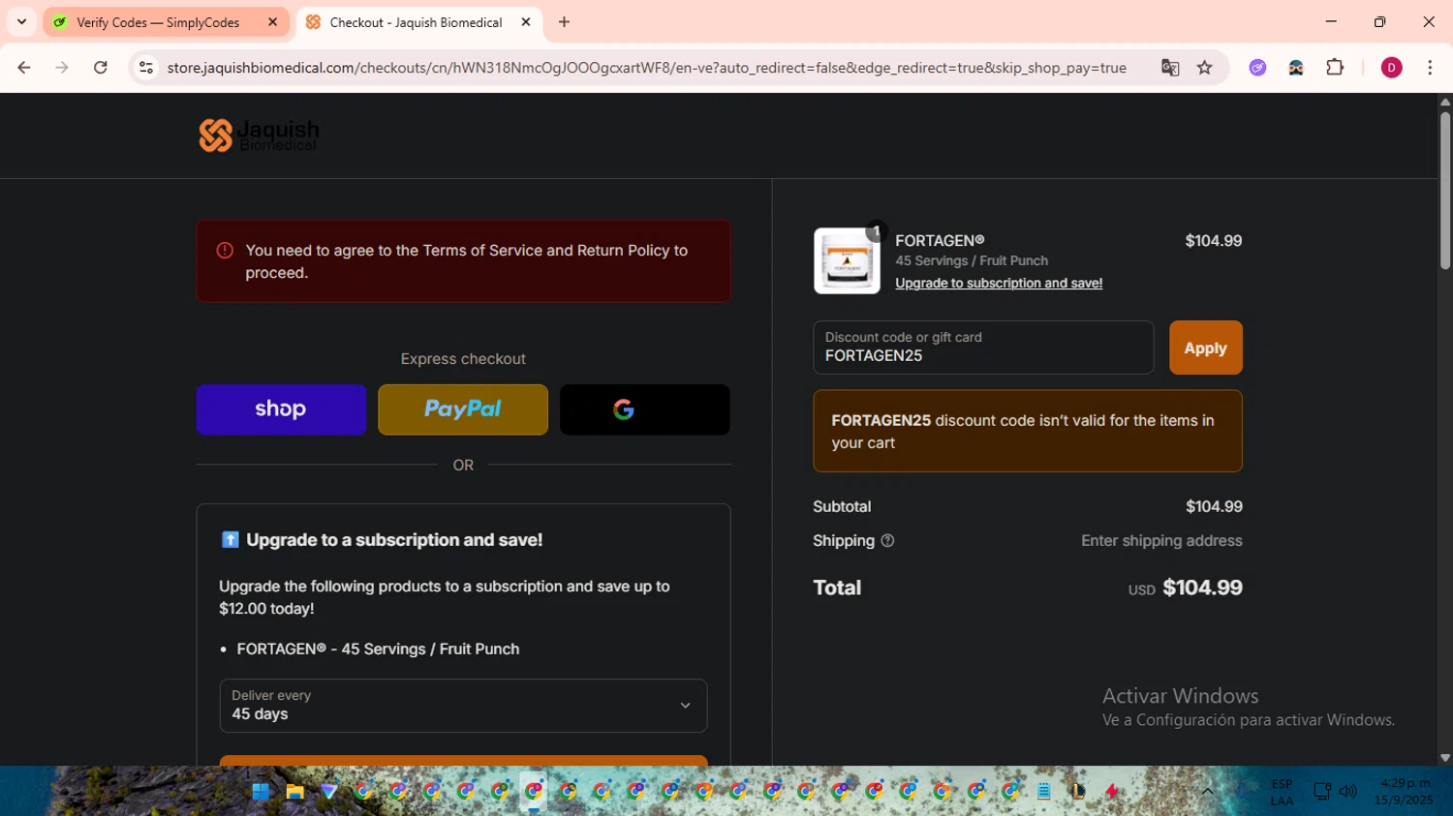The image size is (1453, 816).
Task: Click the page vertical scrollbar thumb
Action: click(x=1444, y=191)
